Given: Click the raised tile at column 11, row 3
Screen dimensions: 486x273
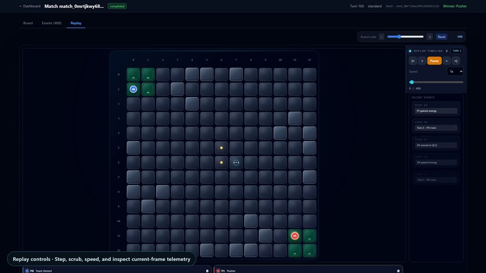Looking at the screenshot, I should pos(294,118).
